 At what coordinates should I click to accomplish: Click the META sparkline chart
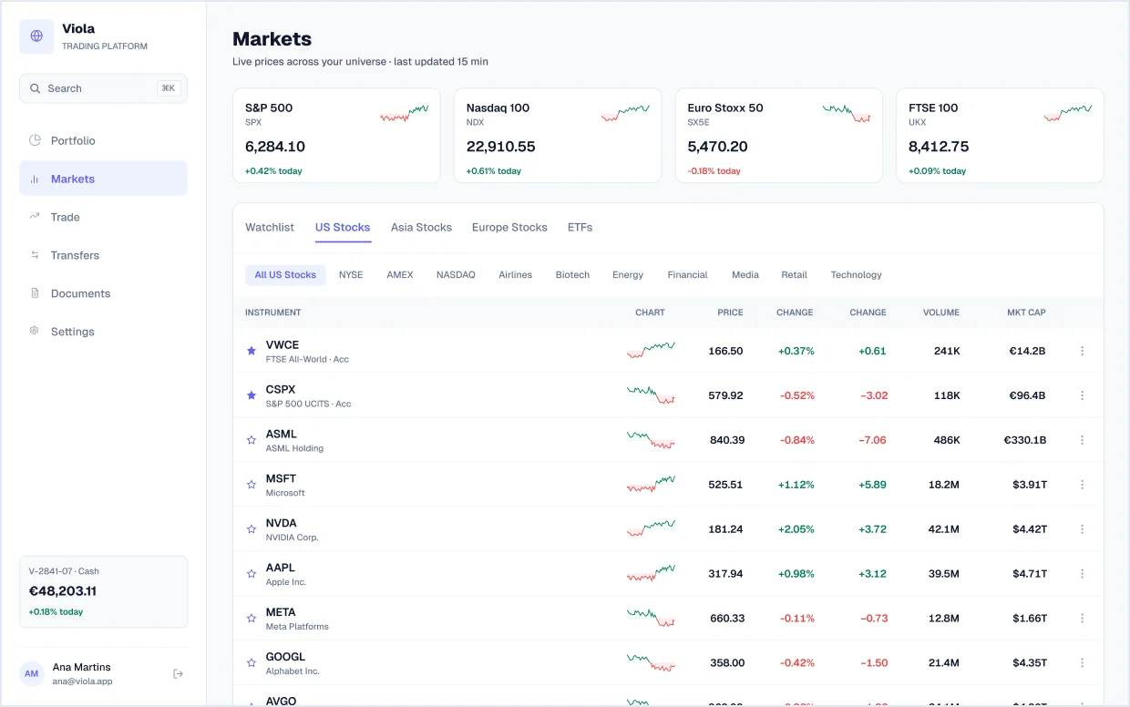(x=651, y=618)
